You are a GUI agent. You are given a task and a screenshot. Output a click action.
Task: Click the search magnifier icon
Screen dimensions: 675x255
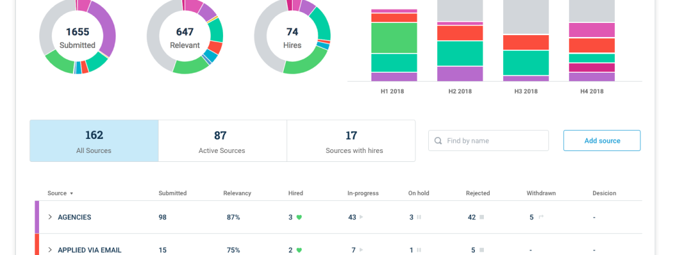pyautogui.click(x=438, y=141)
